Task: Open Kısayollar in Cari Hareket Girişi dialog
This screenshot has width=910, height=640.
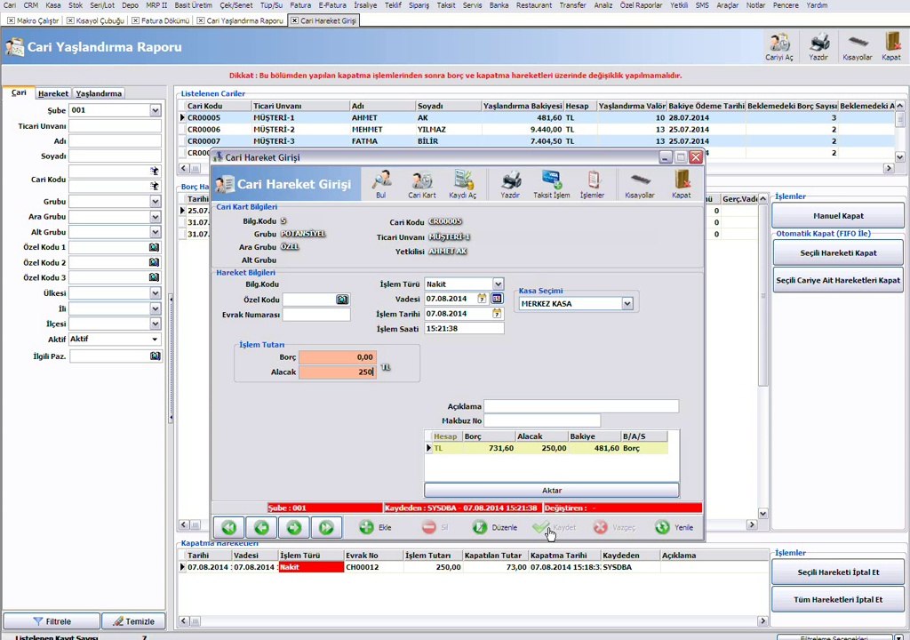Action: click(x=640, y=183)
